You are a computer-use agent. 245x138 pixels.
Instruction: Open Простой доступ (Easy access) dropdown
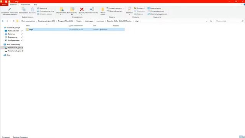point(115,11)
